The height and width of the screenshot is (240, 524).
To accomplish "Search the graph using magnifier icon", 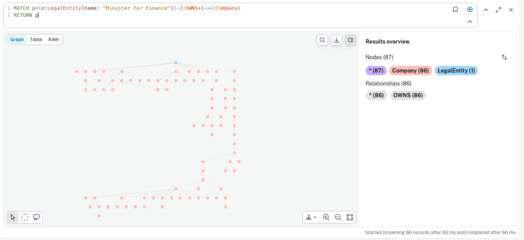I will point(322,40).
